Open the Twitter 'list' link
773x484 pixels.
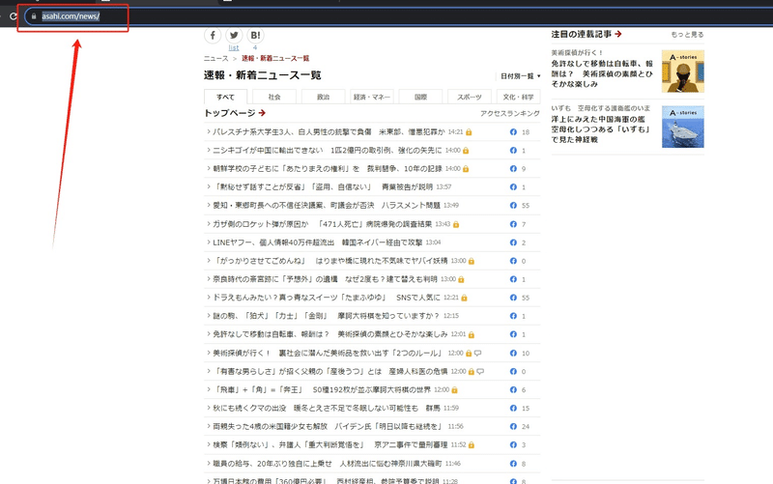(x=234, y=47)
